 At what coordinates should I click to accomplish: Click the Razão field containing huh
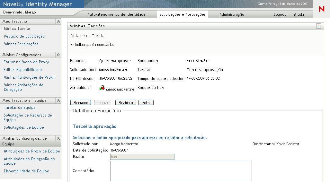coord(142,157)
